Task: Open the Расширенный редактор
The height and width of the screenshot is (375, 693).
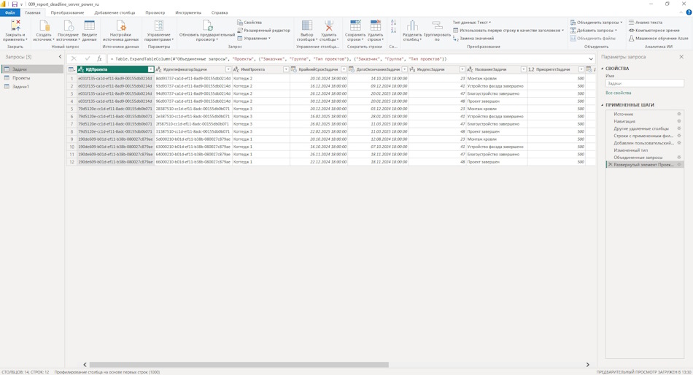Action: pyautogui.click(x=264, y=31)
